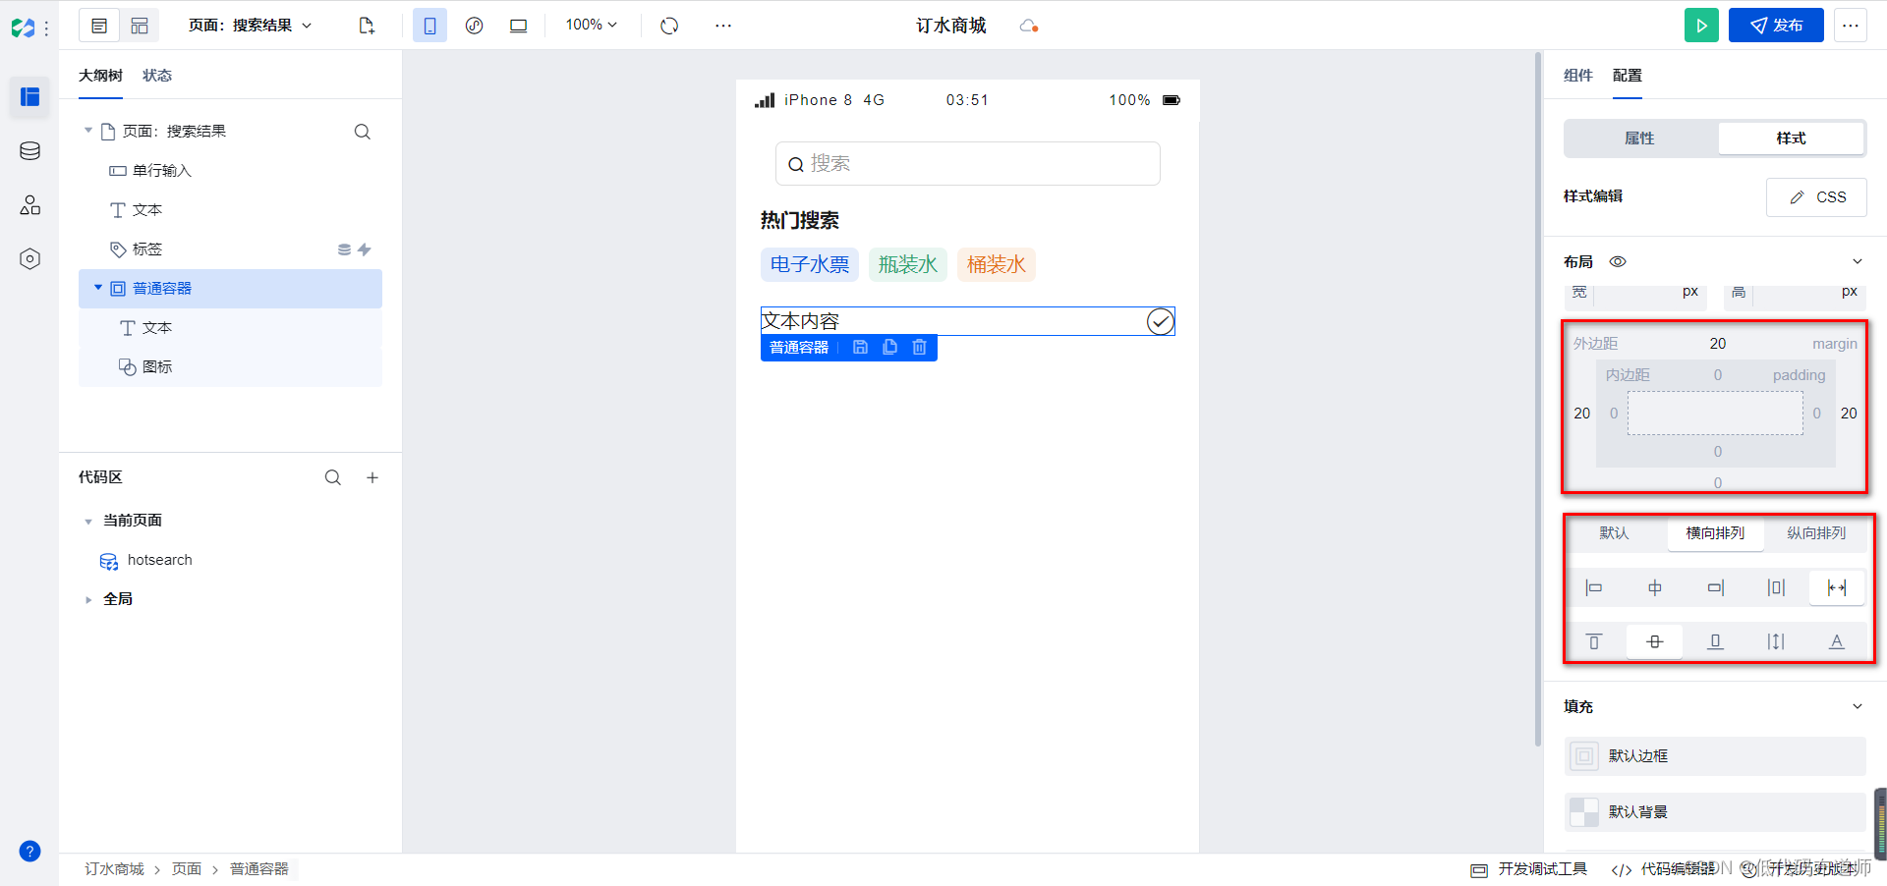This screenshot has height=886, width=1887.
Task: Run preview with the green play button
Action: pyautogui.click(x=1701, y=26)
